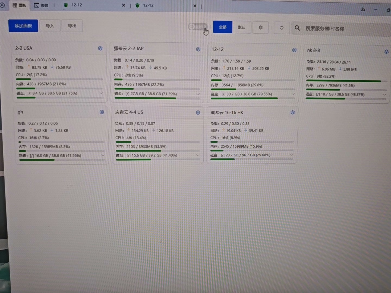Click the download icon in the title bar
The width and height of the screenshot is (391, 293).
pyautogui.click(x=363, y=9)
